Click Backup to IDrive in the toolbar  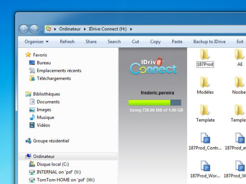pos(209,42)
